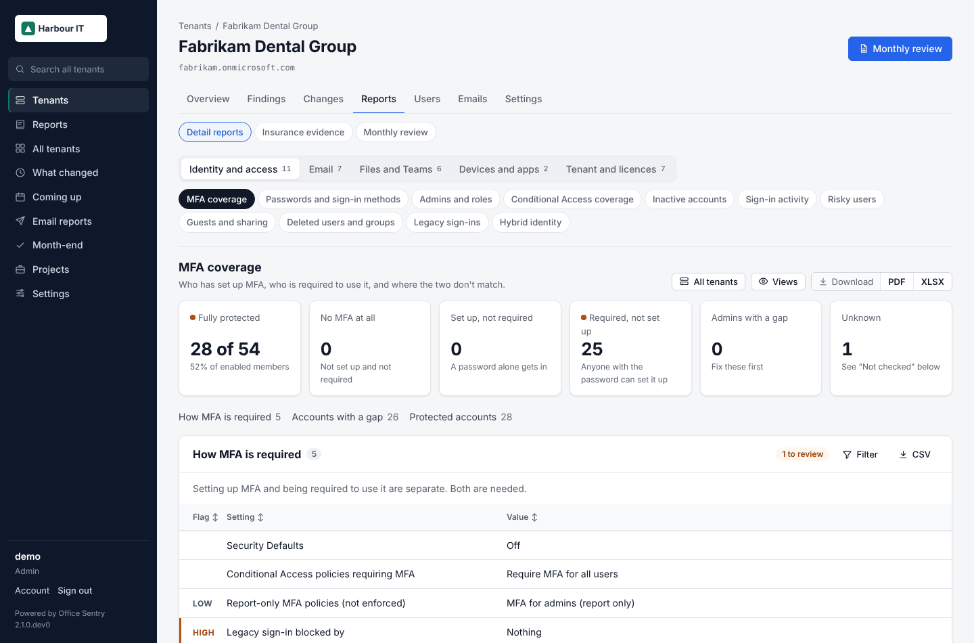
Task: Select the Files and Teams category
Action: pyautogui.click(x=400, y=169)
